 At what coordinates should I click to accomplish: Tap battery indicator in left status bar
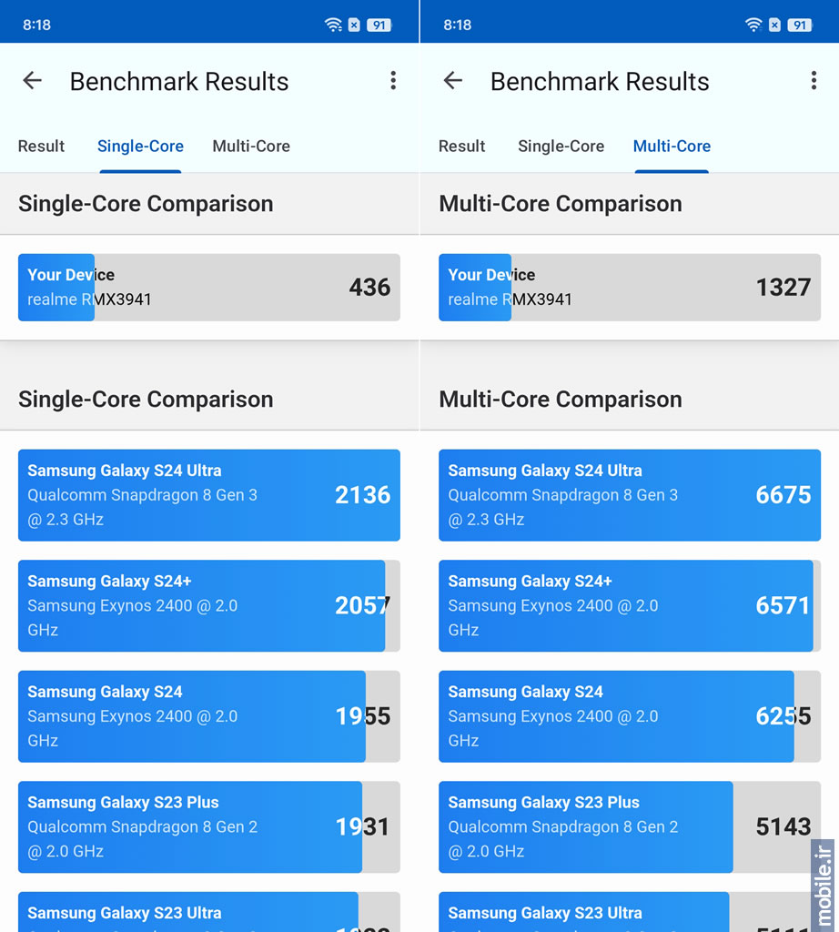379,25
